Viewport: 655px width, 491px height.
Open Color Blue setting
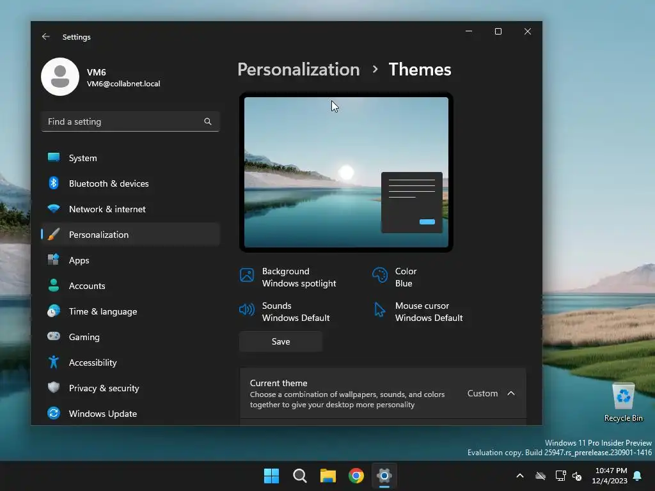point(395,277)
